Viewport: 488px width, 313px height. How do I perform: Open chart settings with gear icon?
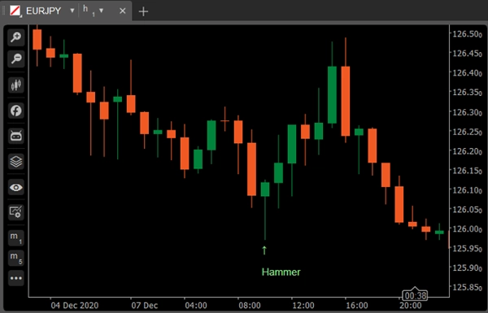tap(16, 212)
